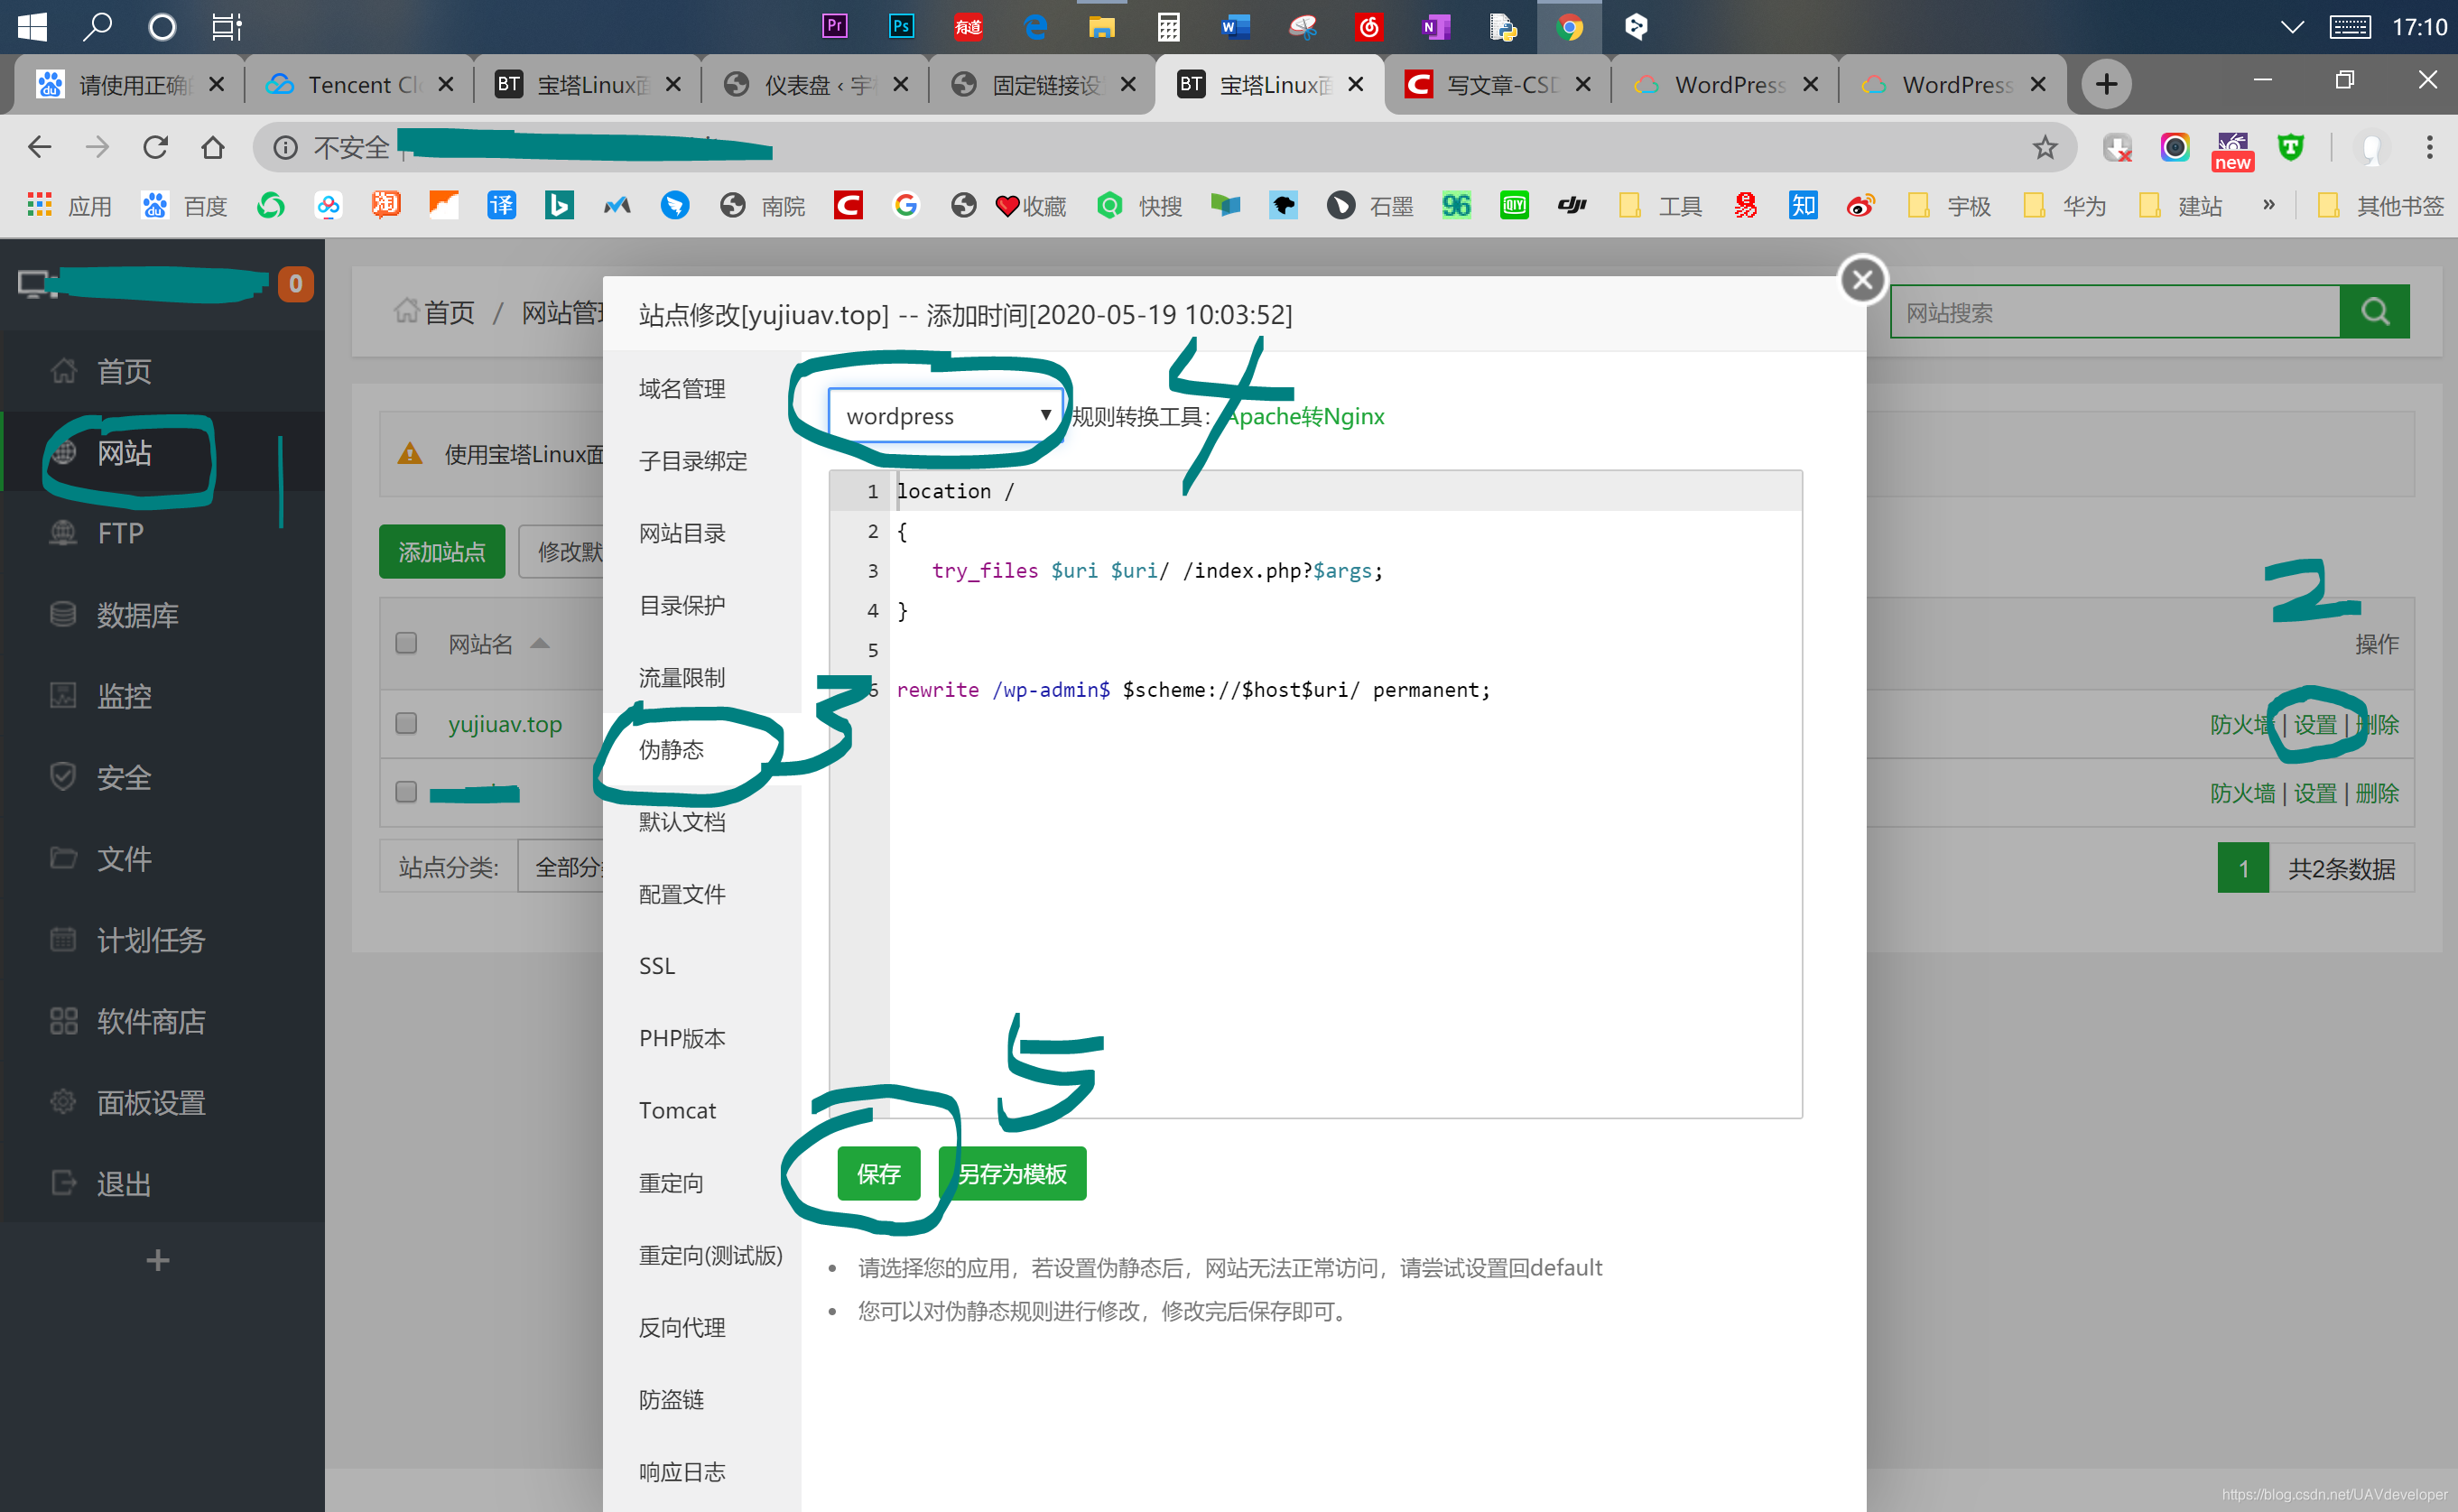Open Photoshop from the taskbar
The width and height of the screenshot is (2458, 1512).
tap(900, 27)
